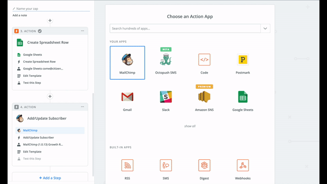Open Add/Update Subscriber row in step 4
The image size is (327, 184).
pos(50,137)
